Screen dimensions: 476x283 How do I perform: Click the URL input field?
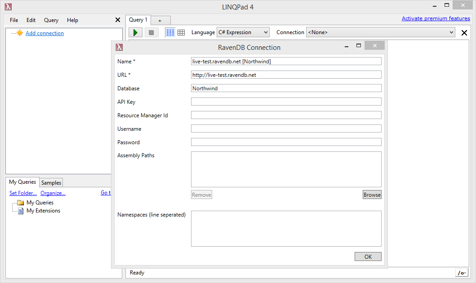[286, 75]
